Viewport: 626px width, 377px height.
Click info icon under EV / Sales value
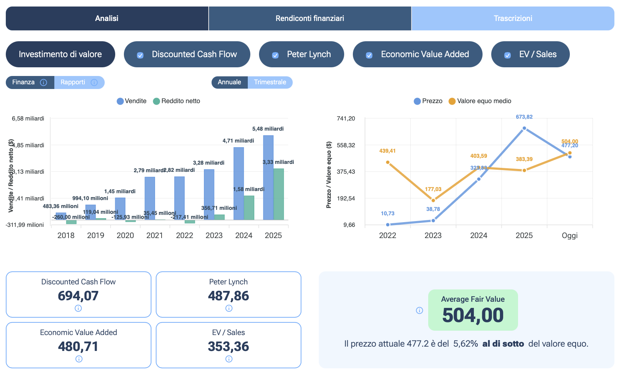point(229,359)
